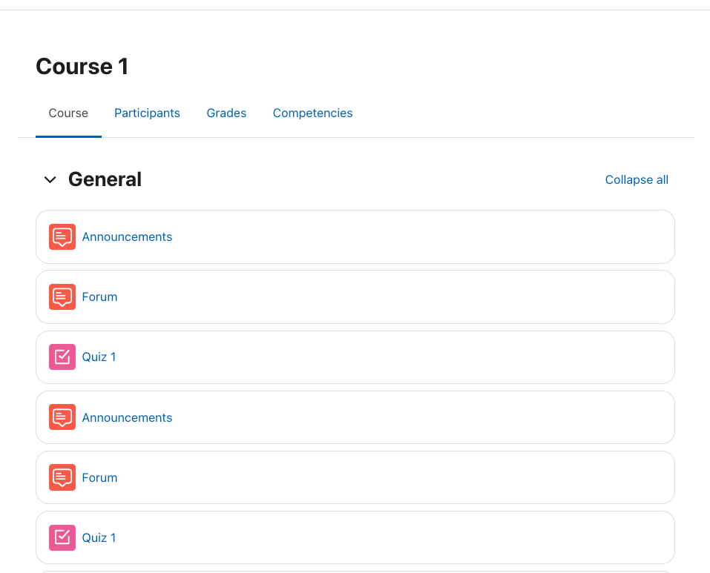Click the first Announcements forum icon

pyautogui.click(x=62, y=236)
